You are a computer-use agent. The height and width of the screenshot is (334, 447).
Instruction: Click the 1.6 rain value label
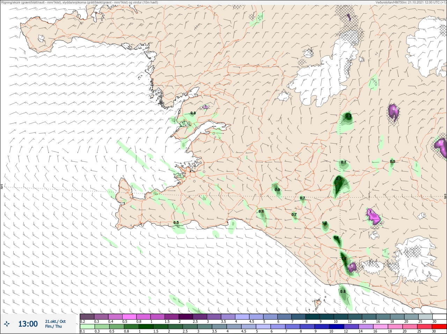(344, 259)
